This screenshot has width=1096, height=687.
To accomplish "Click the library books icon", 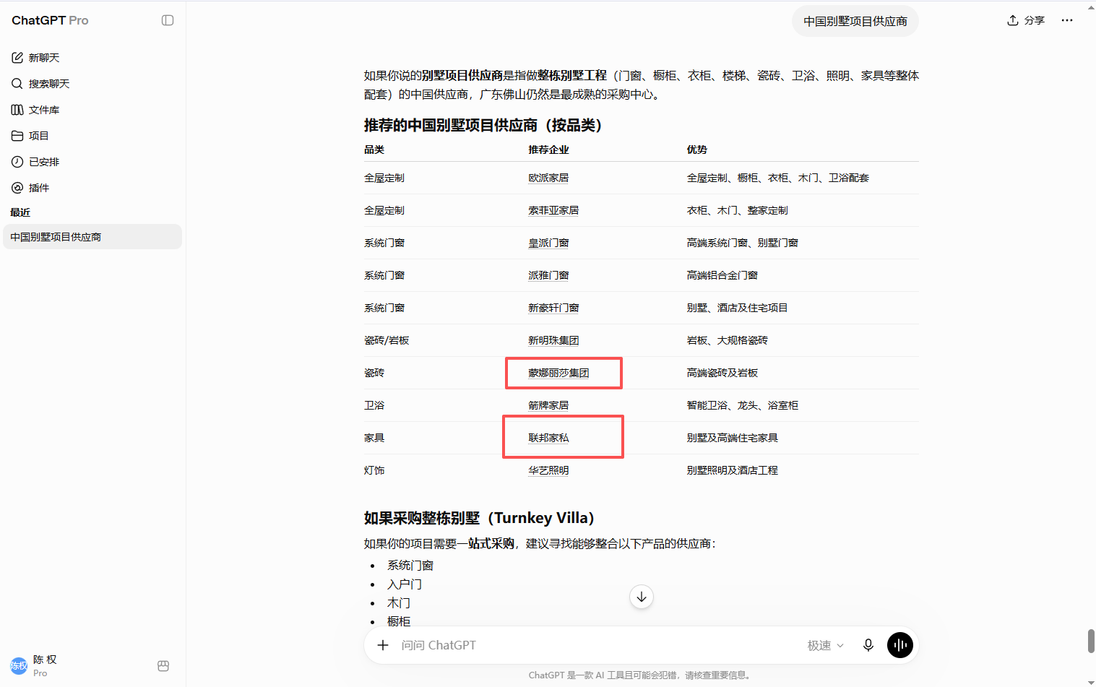I will tap(17, 110).
